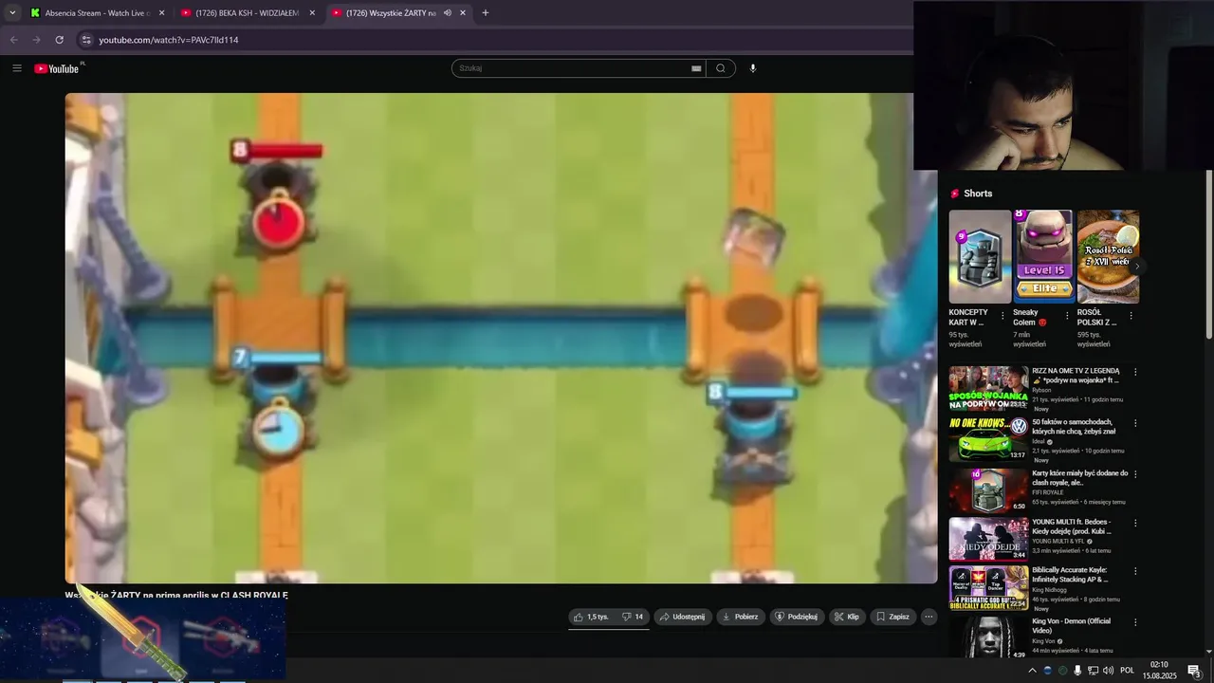Open 50 faktów o samochodach video title
This screenshot has height=683, width=1214.
tap(1074, 426)
